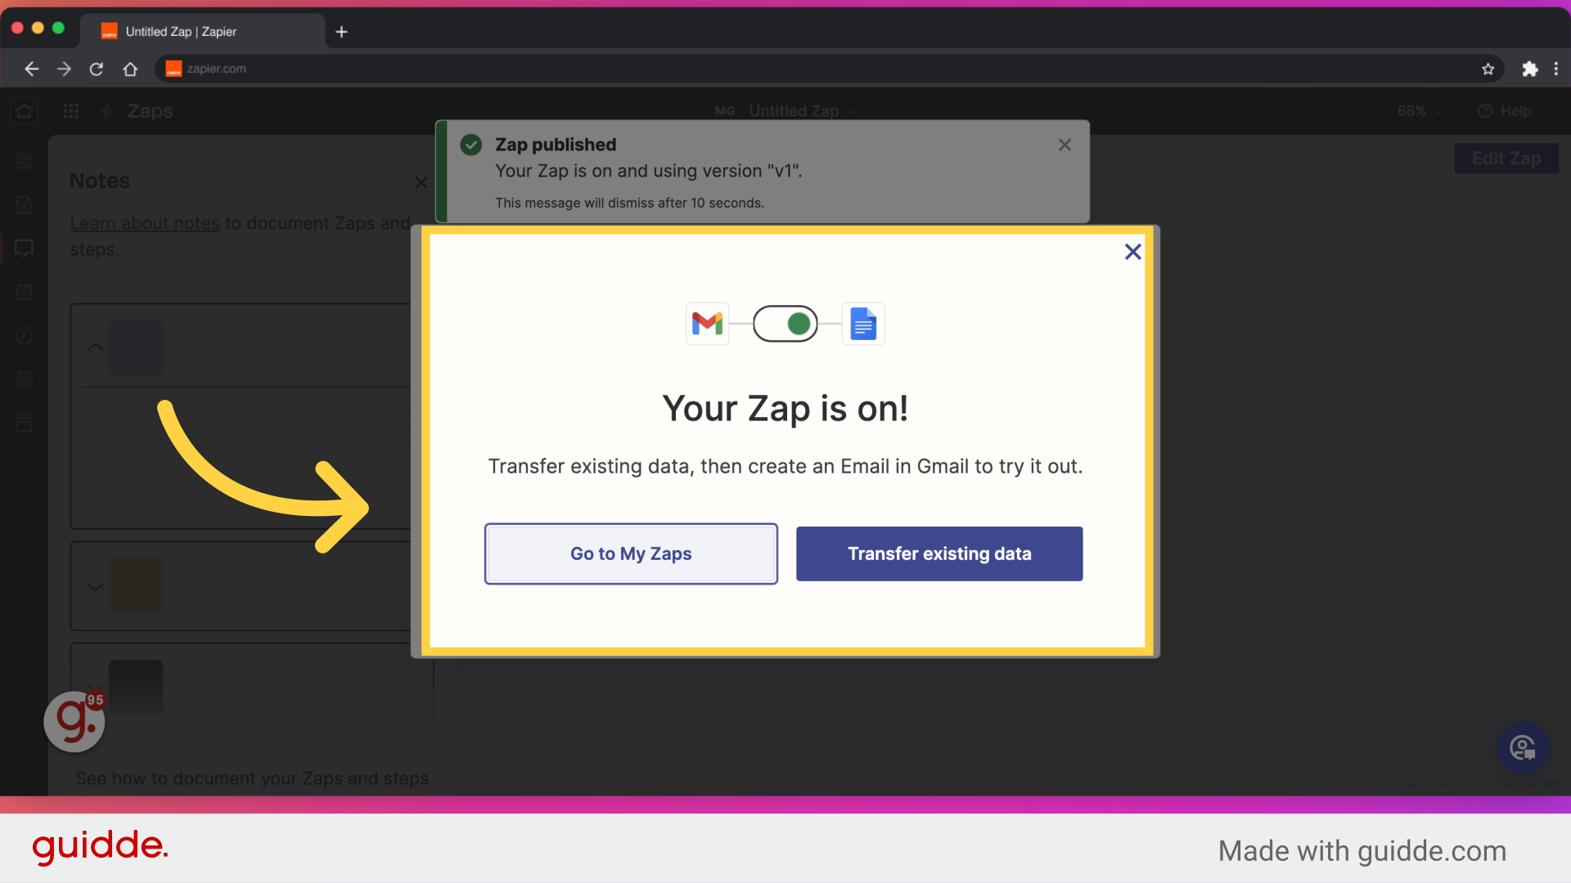
Task: Reload the Zapier page
Action: tap(97, 69)
